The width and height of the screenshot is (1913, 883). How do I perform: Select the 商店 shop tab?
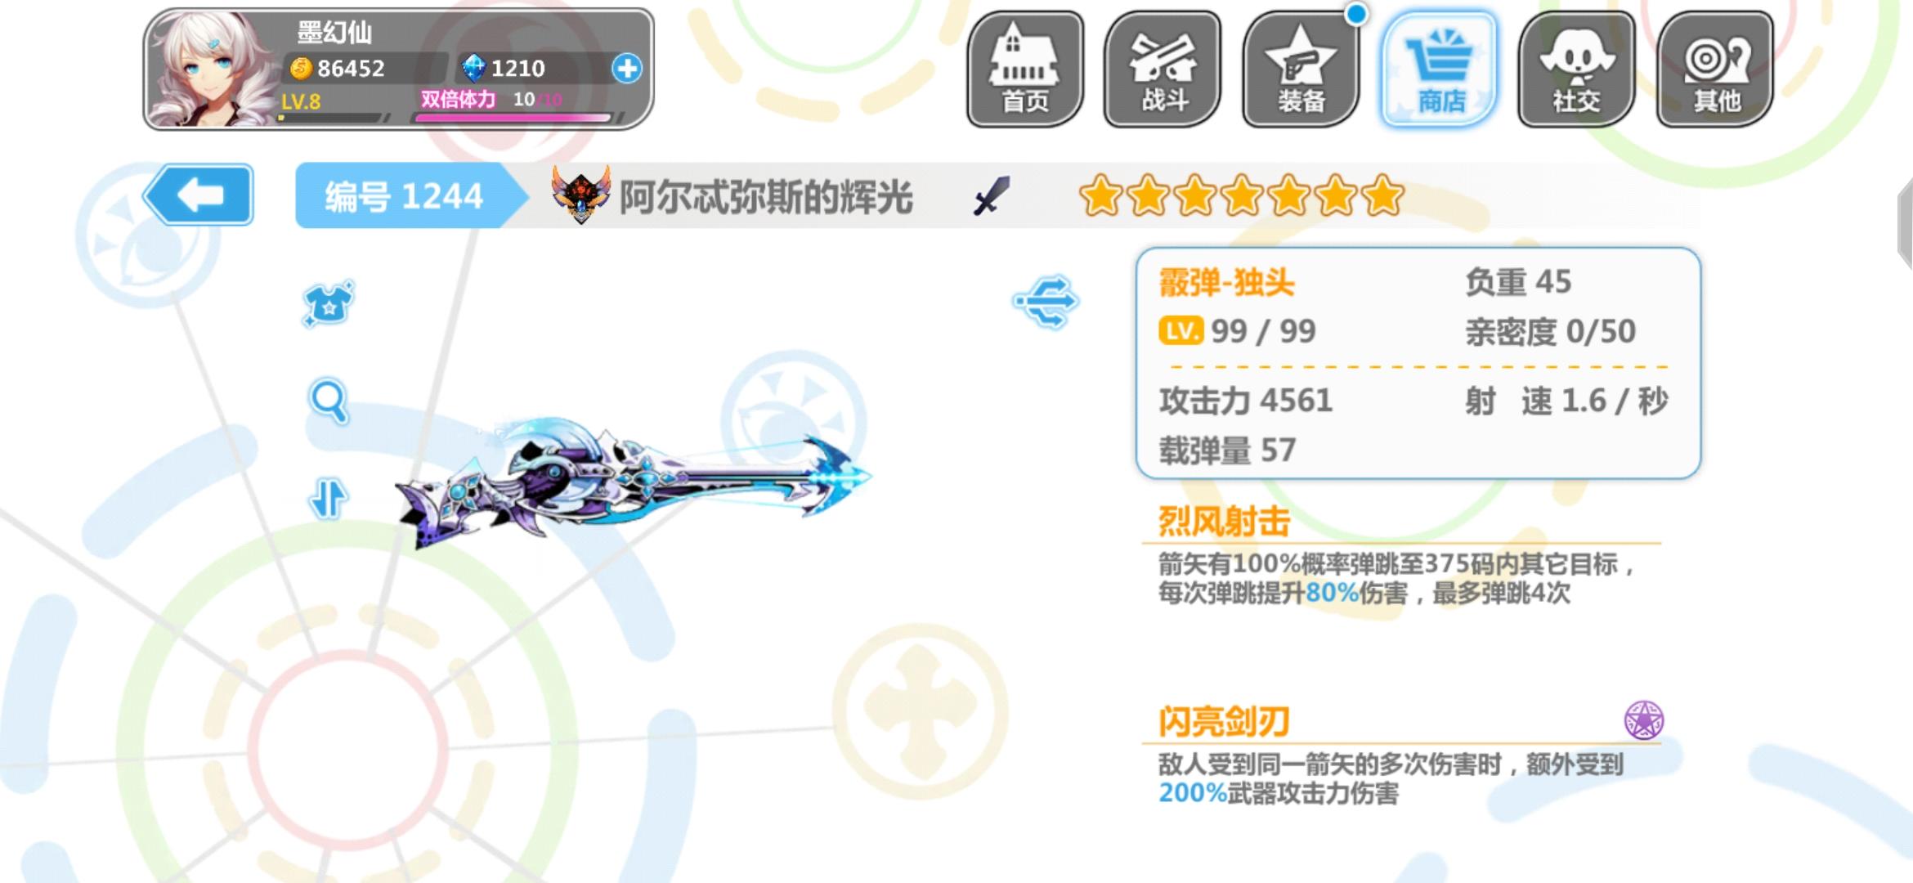pyautogui.click(x=1439, y=69)
